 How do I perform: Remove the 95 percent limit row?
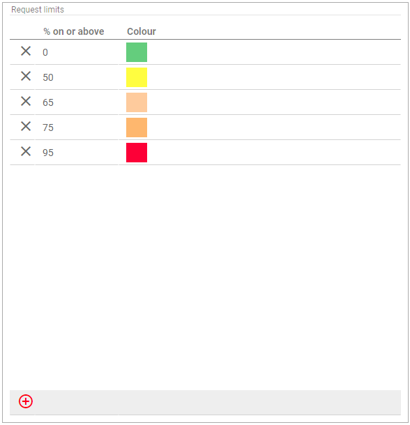point(26,151)
